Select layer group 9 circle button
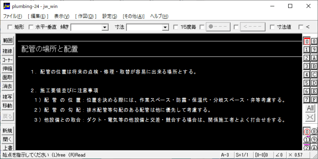The width and height of the screenshot is (318, 159). coord(314,140)
